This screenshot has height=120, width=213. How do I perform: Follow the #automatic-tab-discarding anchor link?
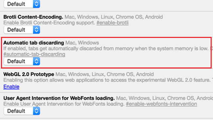click(34, 54)
